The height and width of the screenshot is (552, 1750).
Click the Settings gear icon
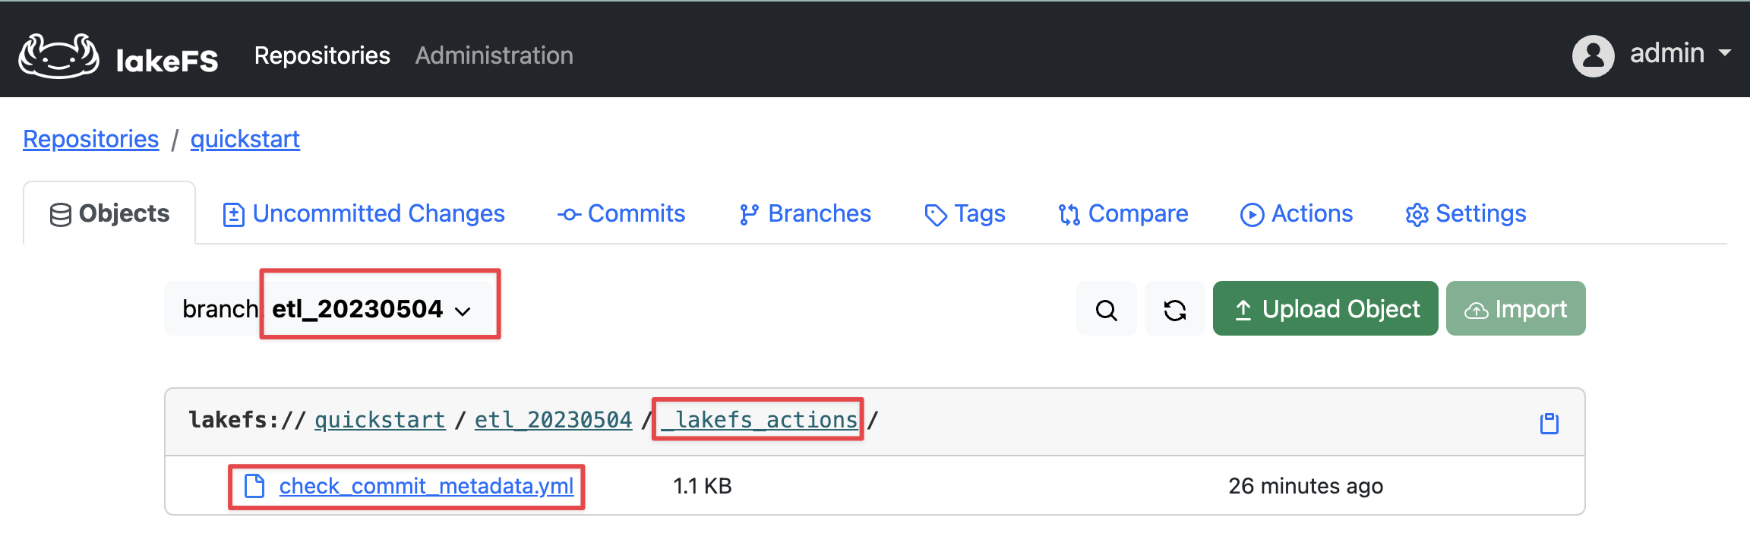click(1416, 214)
